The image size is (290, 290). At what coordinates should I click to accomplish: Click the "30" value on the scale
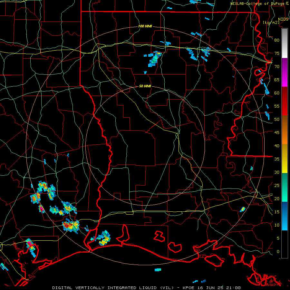[x=277, y=172]
